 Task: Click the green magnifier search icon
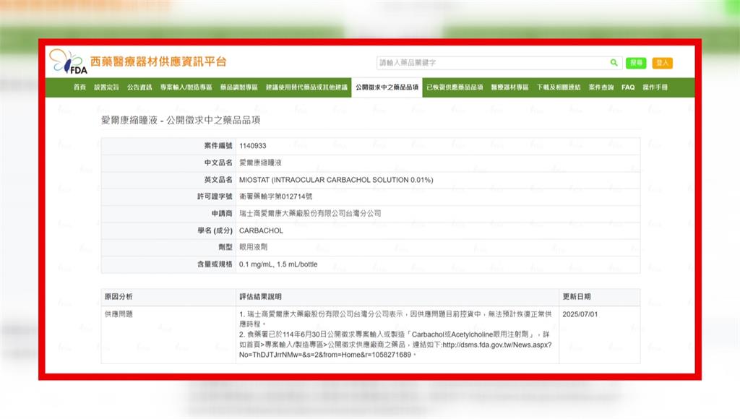614,63
